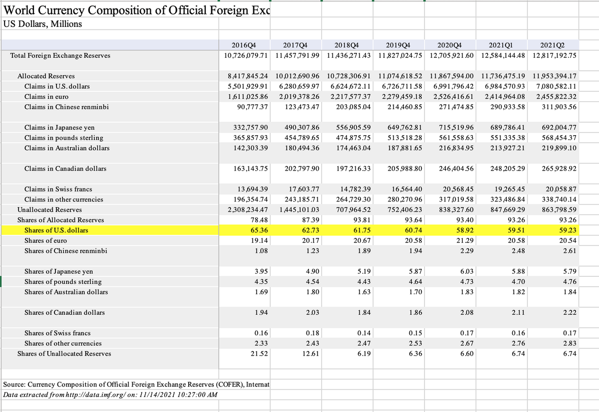599x412 pixels.
Task: Click the Unallocated Reserves row label
Action: (x=49, y=209)
